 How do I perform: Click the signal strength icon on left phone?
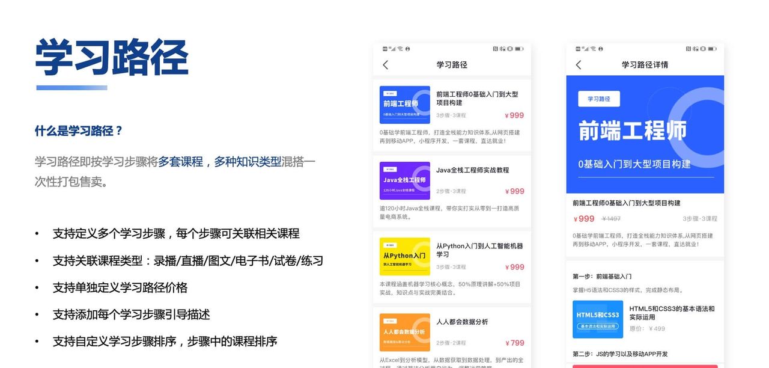click(x=394, y=48)
